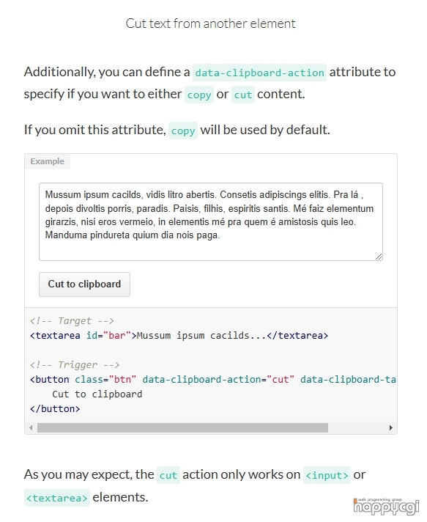Grab the textarea resize handle corner

pyautogui.click(x=379, y=257)
